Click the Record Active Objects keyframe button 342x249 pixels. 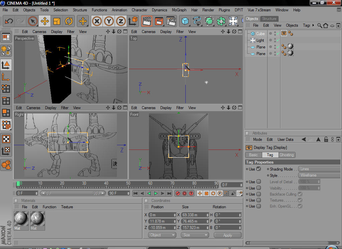[x=178, y=193]
